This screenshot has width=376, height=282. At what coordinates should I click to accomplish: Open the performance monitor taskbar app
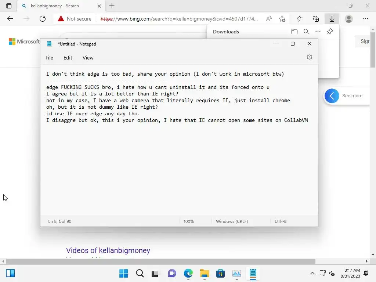(x=237, y=273)
